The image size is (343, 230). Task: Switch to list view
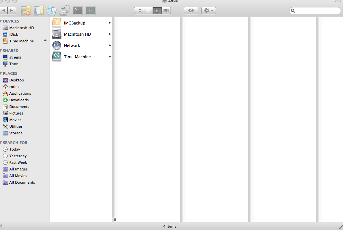(x=148, y=11)
